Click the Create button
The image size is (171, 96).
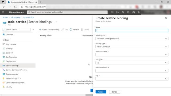[x=101, y=92]
